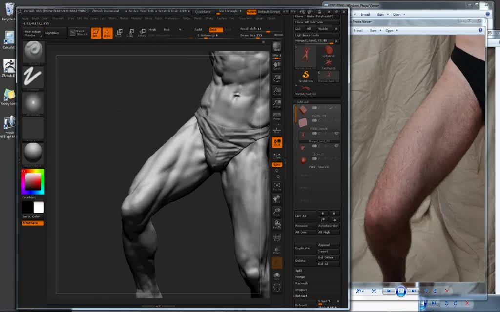The image size is (500, 312).
Task: Collapse the Extract section header
Action: [301, 296]
